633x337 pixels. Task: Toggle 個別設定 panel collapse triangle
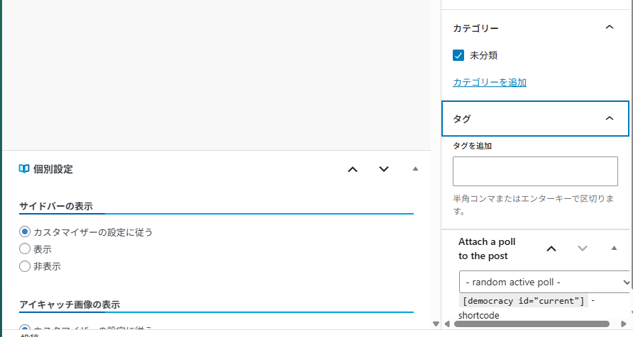416,169
